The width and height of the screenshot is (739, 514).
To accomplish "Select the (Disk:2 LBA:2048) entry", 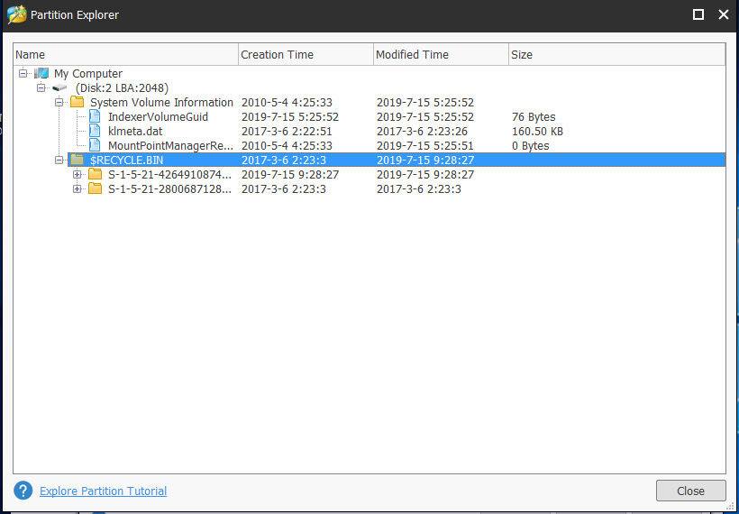I will (122, 88).
